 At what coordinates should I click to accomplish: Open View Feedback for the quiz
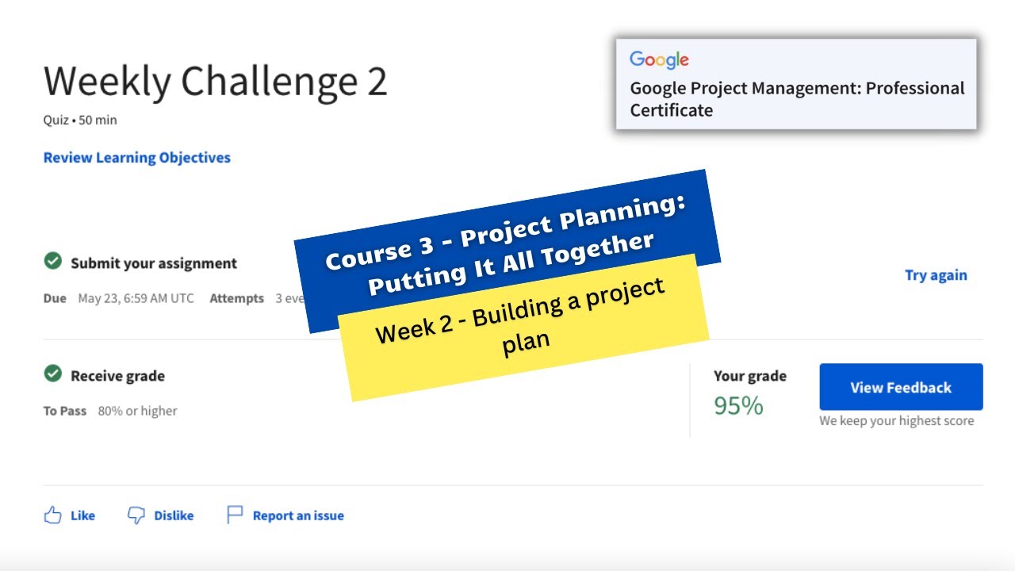pos(901,387)
